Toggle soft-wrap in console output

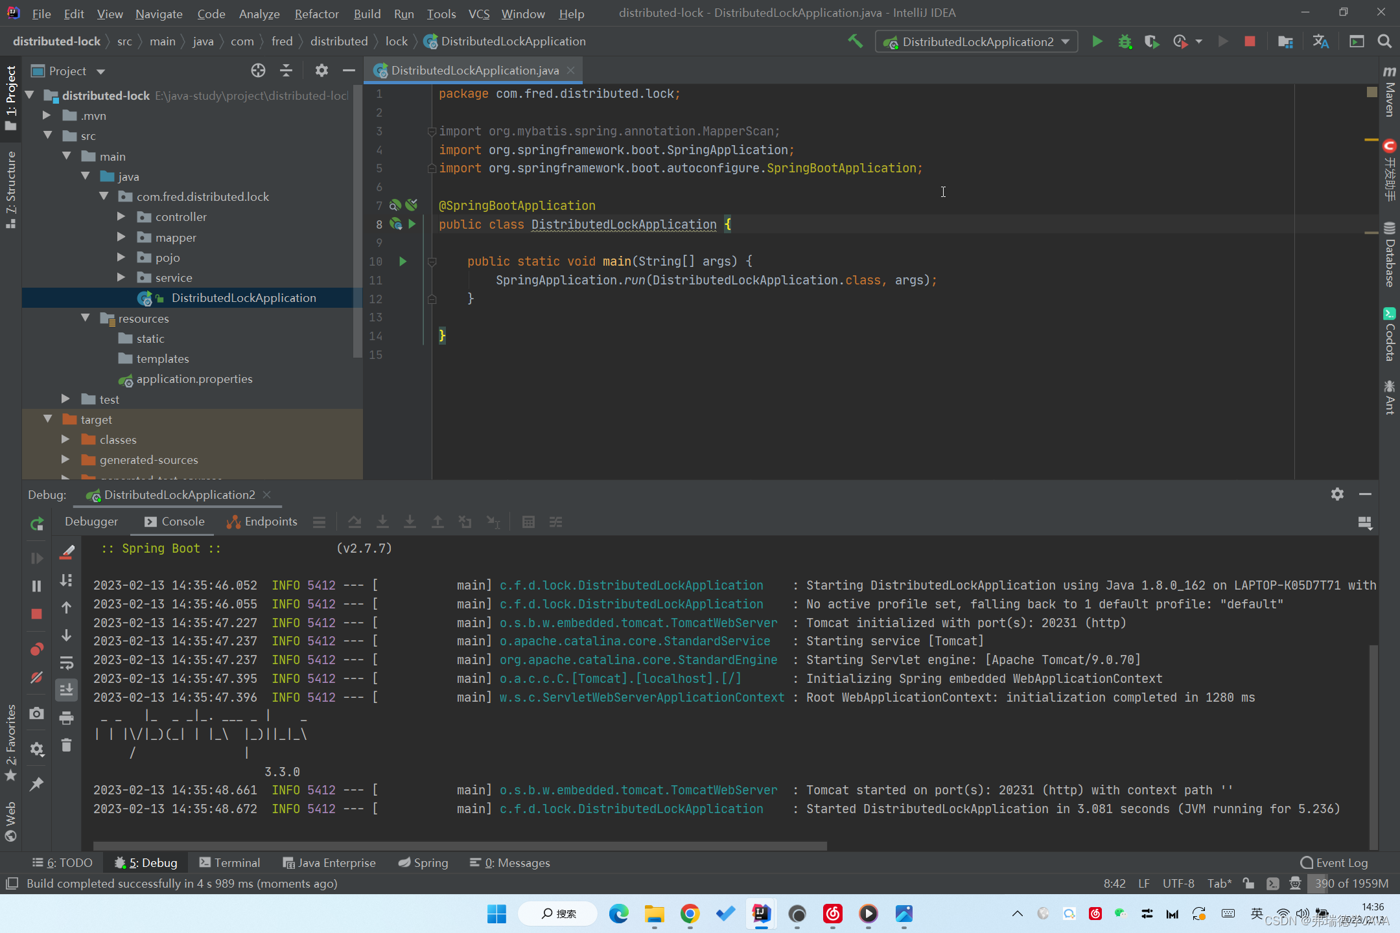pyautogui.click(x=66, y=663)
